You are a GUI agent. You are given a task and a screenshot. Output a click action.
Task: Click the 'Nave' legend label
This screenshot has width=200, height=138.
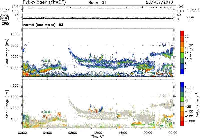190,17
